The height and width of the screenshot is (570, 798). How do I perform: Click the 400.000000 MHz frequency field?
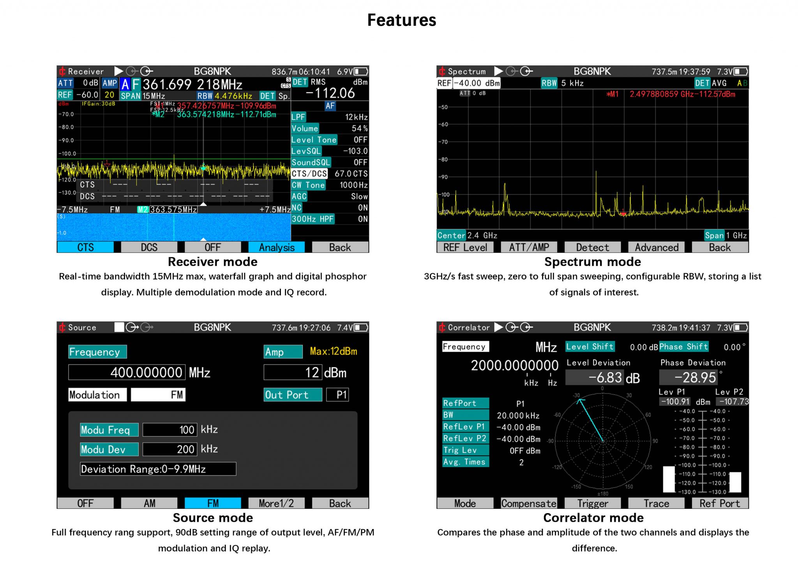coord(126,372)
